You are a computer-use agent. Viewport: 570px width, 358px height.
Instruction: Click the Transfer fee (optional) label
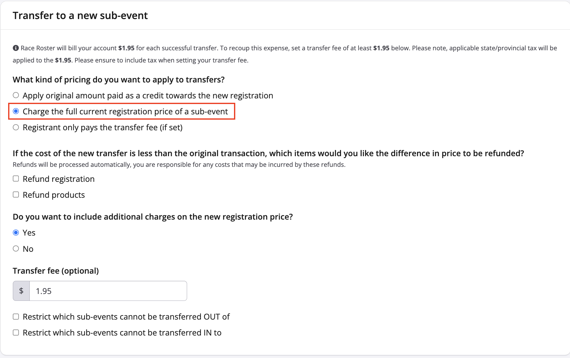pyautogui.click(x=55, y=271)
